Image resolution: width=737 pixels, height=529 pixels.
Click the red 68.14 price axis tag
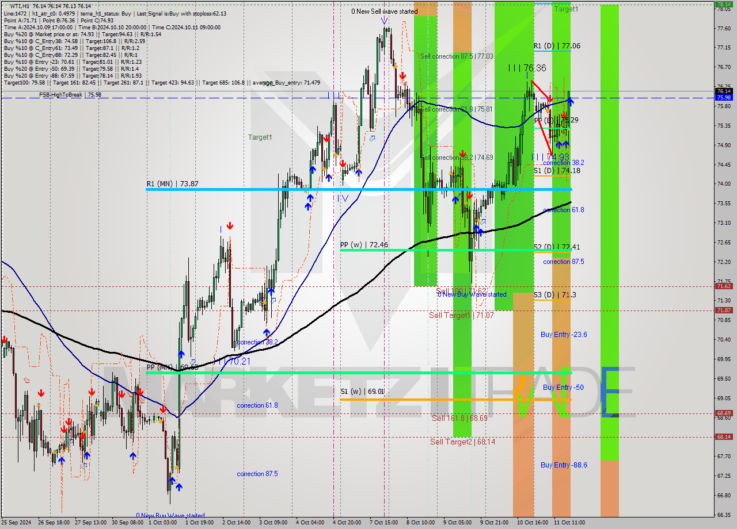pos(724,436)
